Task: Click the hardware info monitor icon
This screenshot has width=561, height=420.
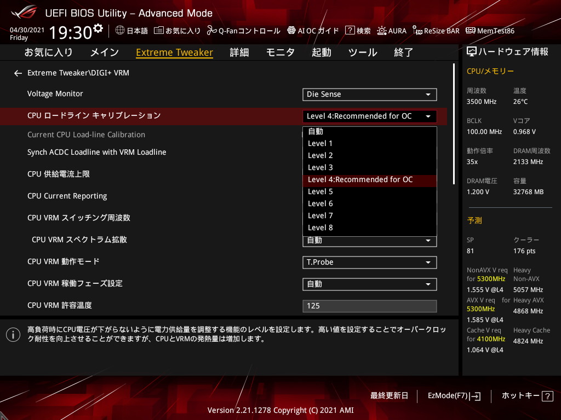Action: pyautogui.click(x=472, y=52)
